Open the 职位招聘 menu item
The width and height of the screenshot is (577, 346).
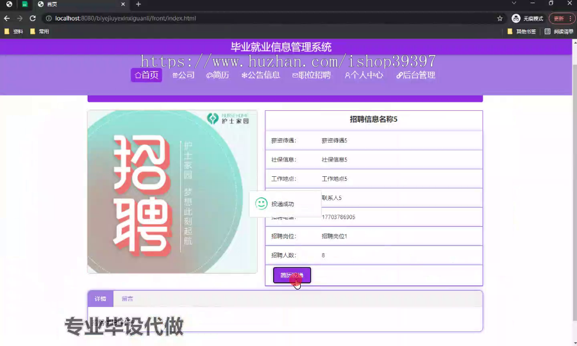[x=312, y=75]
